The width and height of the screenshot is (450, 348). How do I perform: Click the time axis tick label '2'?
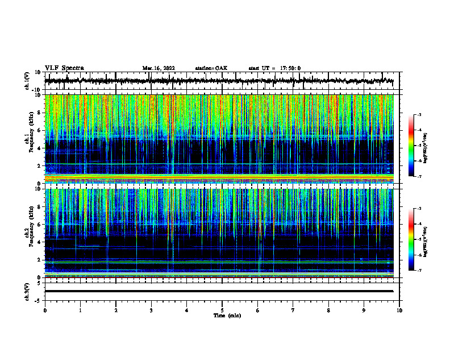point(116,310)
